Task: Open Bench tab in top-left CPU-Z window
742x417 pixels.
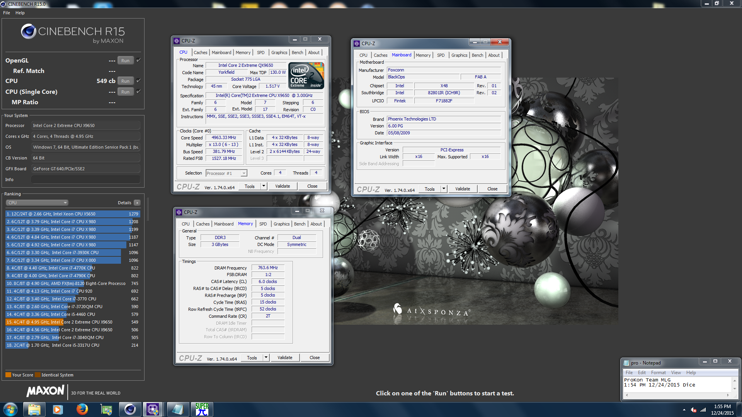Action: click(x=297, y=53)
